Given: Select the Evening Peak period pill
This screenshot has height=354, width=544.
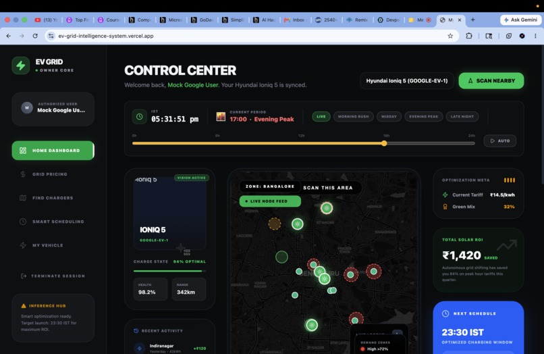Looking at the screenshot, I should pyautogui.click(x=424, y=116).
